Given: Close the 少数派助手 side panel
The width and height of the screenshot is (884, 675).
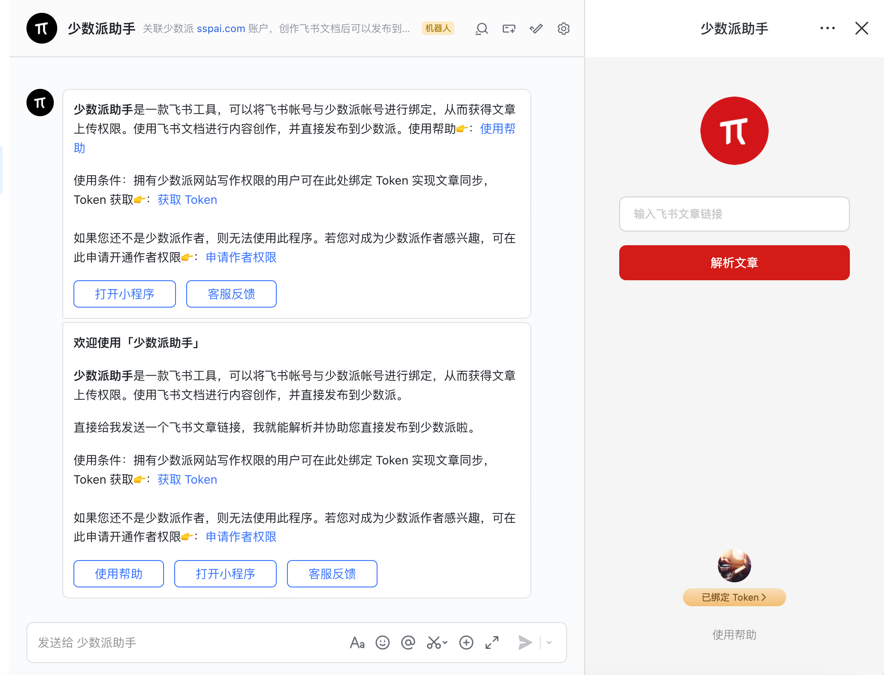Looking at the screenshot, I should [862, 28].
